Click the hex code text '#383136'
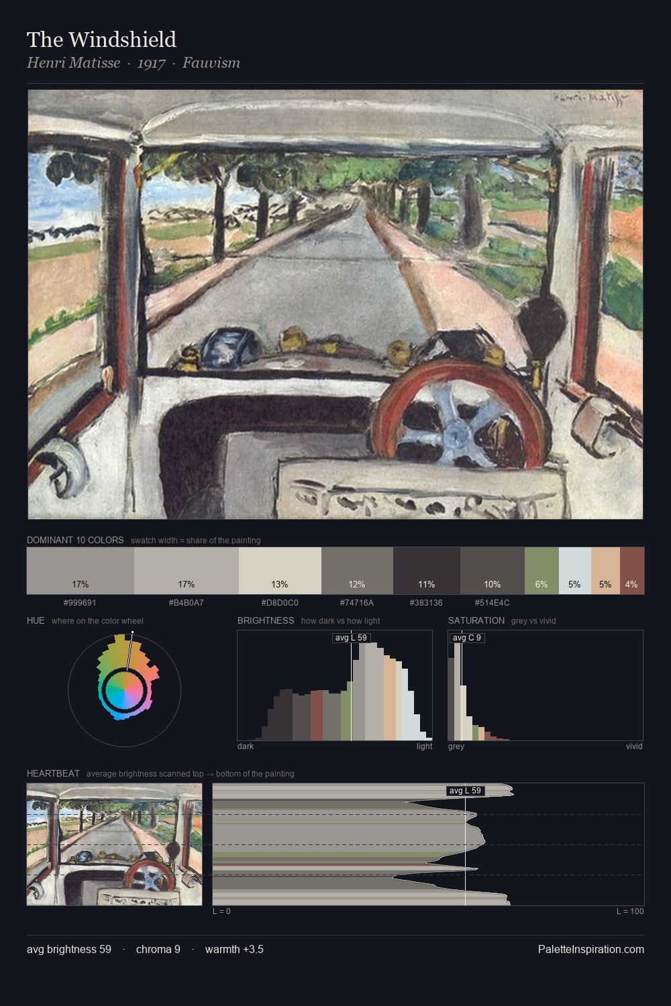Viewport: 671px width, 1006px height. coord(427,603)
